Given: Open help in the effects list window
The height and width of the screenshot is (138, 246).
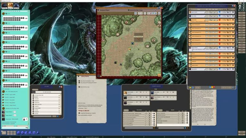Looking at the screenshot, I should [60, 86].
